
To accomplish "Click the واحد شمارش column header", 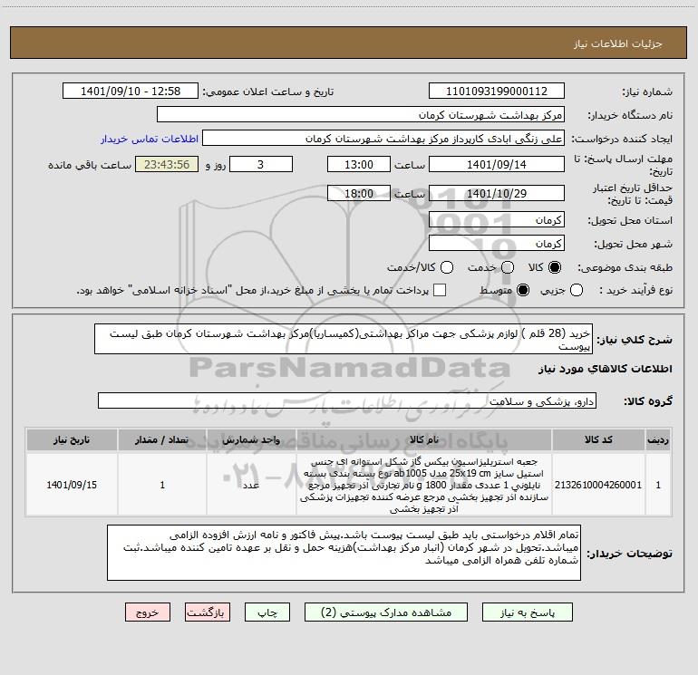I will click(251, 439).
